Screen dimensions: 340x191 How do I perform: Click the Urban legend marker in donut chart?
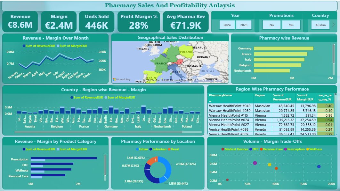coord(138,149)
